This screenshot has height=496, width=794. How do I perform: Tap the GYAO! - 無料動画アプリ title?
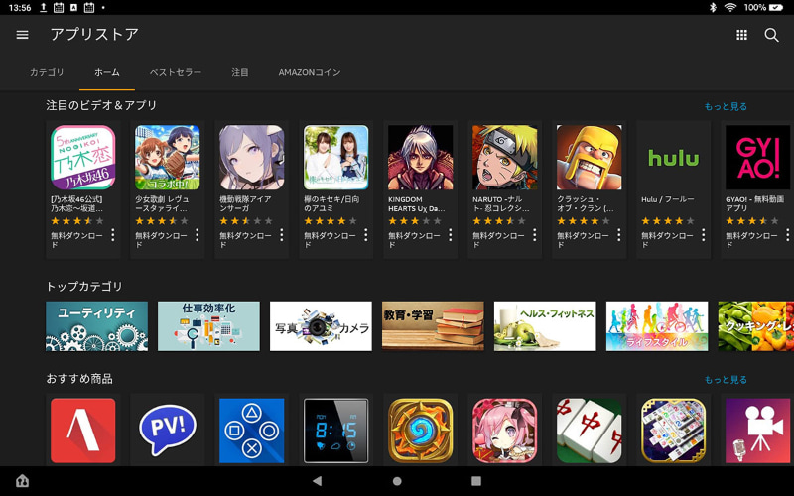[x=755, y=203]
